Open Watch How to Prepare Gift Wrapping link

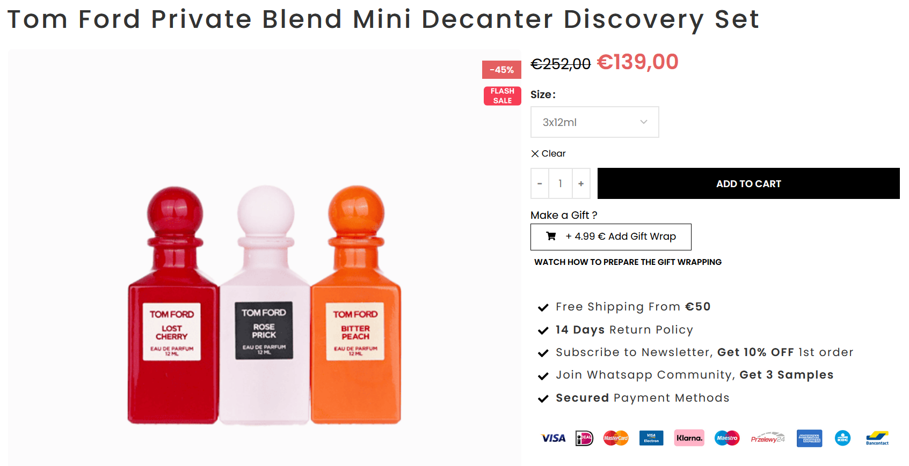tap(628, 262)
